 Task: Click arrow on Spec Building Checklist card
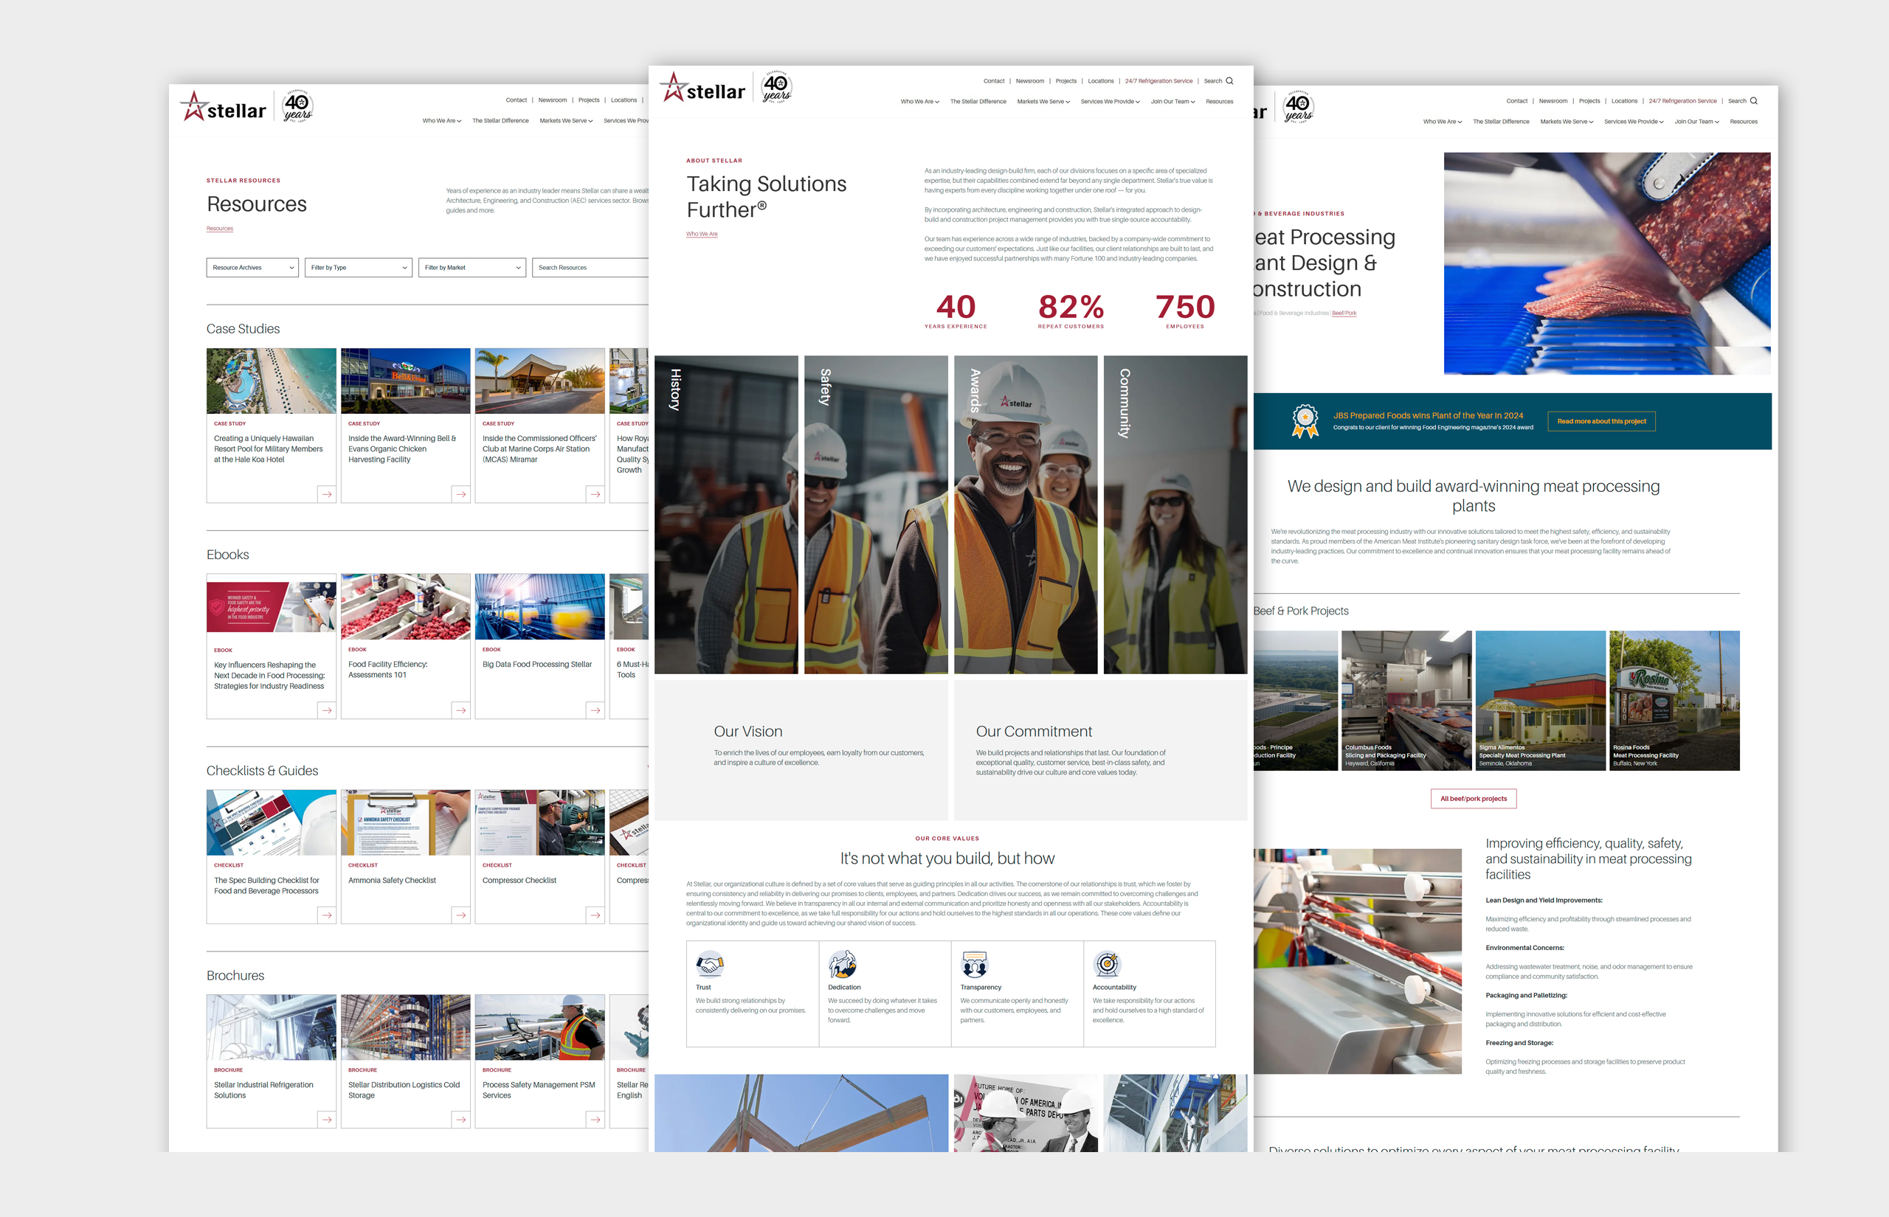point(326,915)
